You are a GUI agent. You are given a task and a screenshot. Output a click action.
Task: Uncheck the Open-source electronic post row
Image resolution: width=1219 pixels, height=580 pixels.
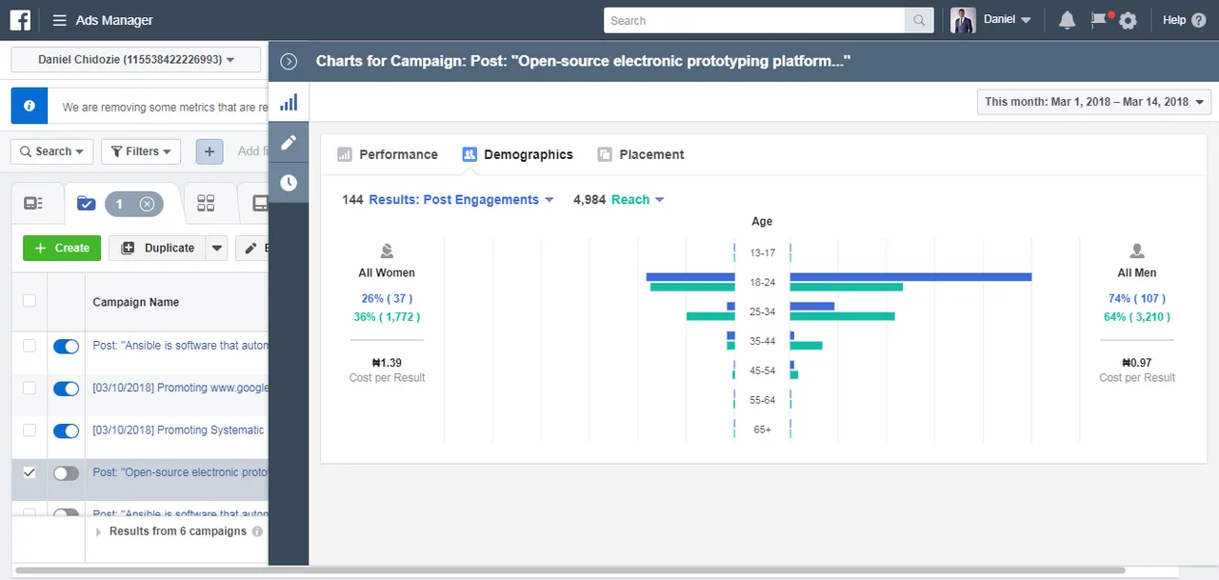pyautogui.click(x=30, y=472)
